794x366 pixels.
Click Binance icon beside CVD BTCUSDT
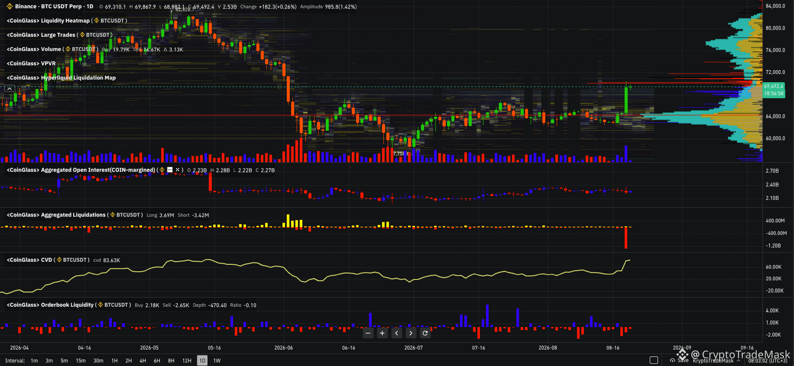click(59, 260)
